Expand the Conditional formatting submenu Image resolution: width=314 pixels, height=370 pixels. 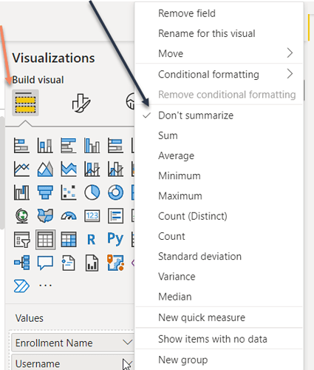[x=219, y=74]
